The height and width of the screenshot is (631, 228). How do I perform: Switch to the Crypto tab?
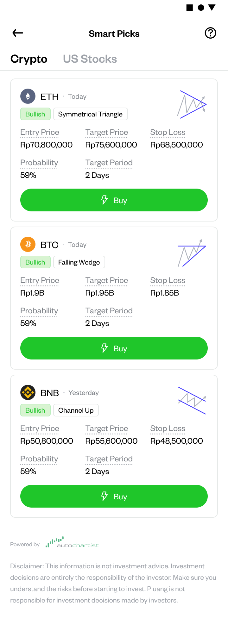pyautogui.click(x=29, y=59)
